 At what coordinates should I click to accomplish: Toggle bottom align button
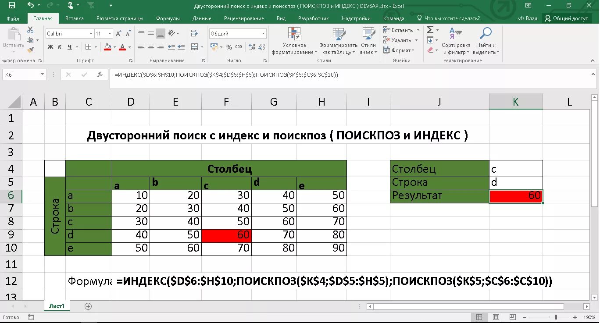(161, 33)
